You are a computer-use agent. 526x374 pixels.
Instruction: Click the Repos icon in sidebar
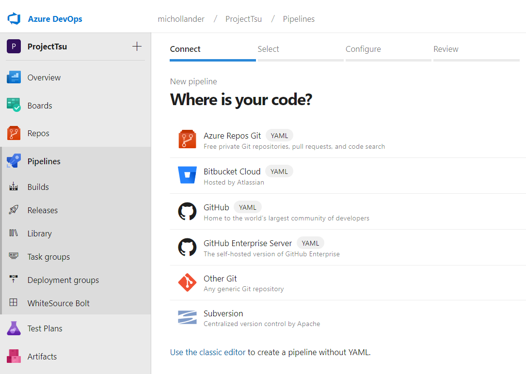pos(14,133)
